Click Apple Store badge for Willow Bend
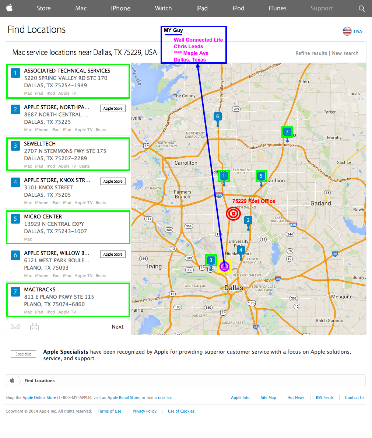This screenshot has width=372, height=438. [113, 254]
